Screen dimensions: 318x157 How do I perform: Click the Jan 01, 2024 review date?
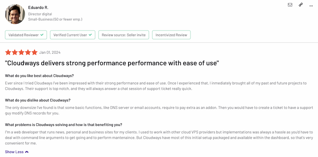click(50, 52)
